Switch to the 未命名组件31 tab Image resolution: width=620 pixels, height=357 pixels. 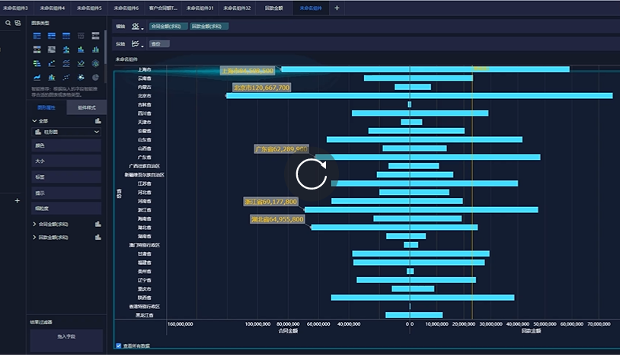click(200, 8)
